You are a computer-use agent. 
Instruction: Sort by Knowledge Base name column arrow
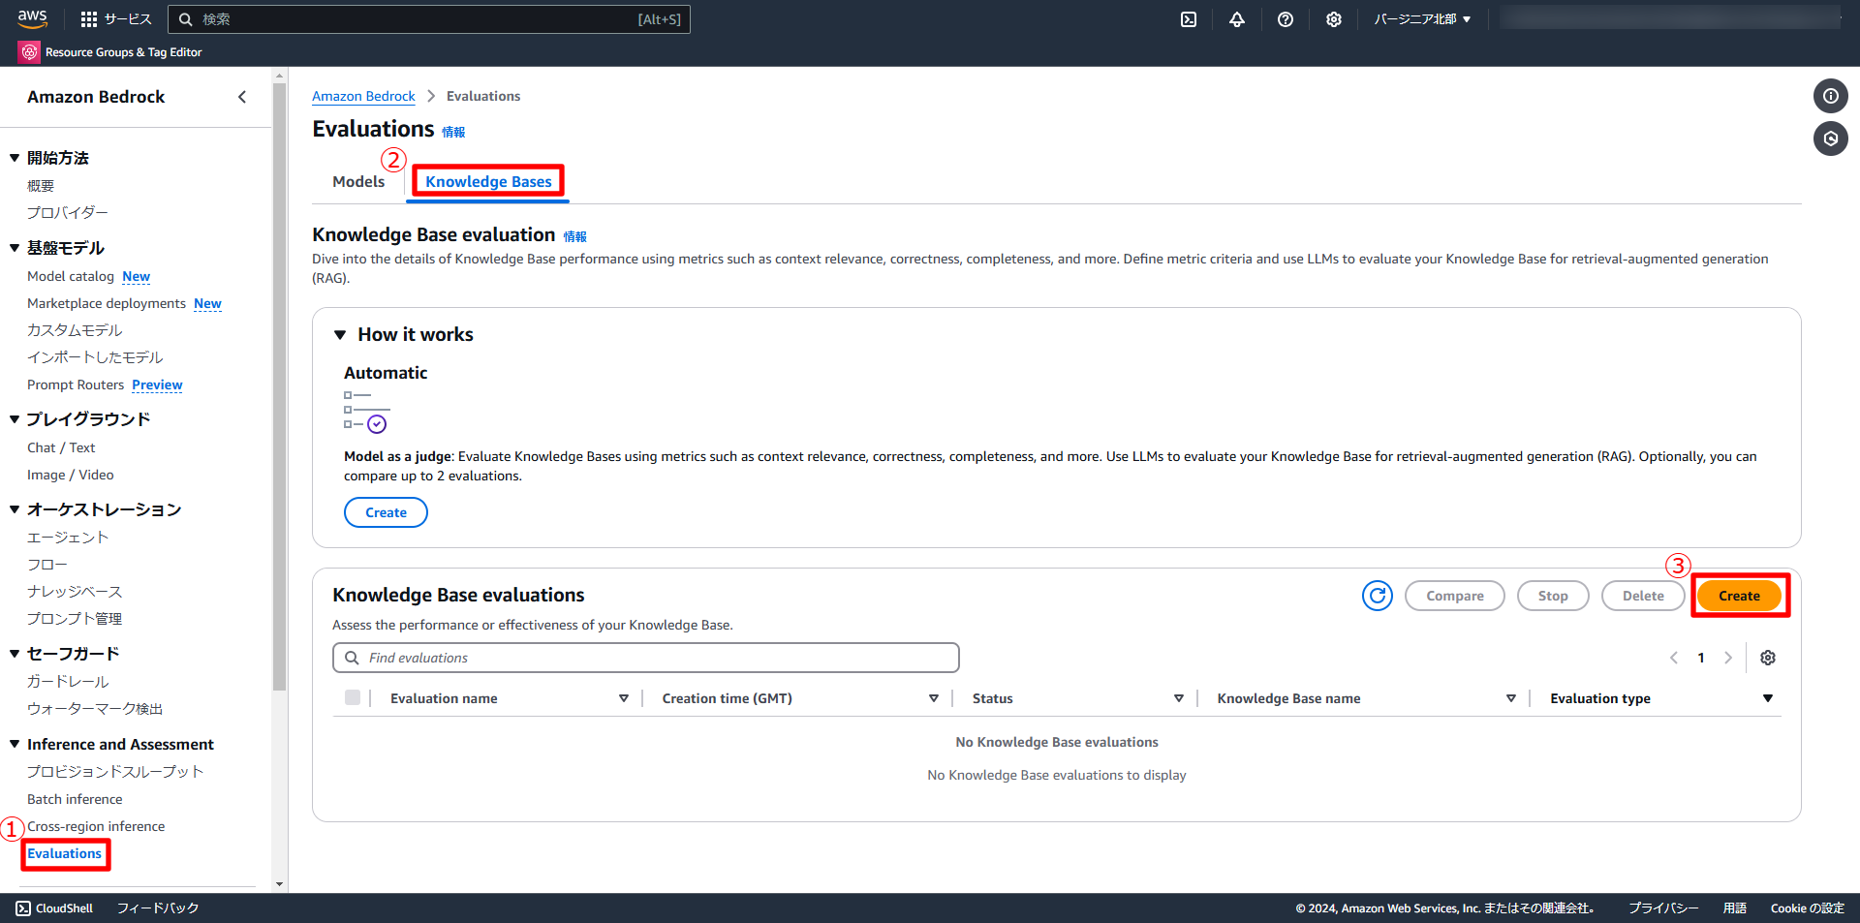(1511, 698)
